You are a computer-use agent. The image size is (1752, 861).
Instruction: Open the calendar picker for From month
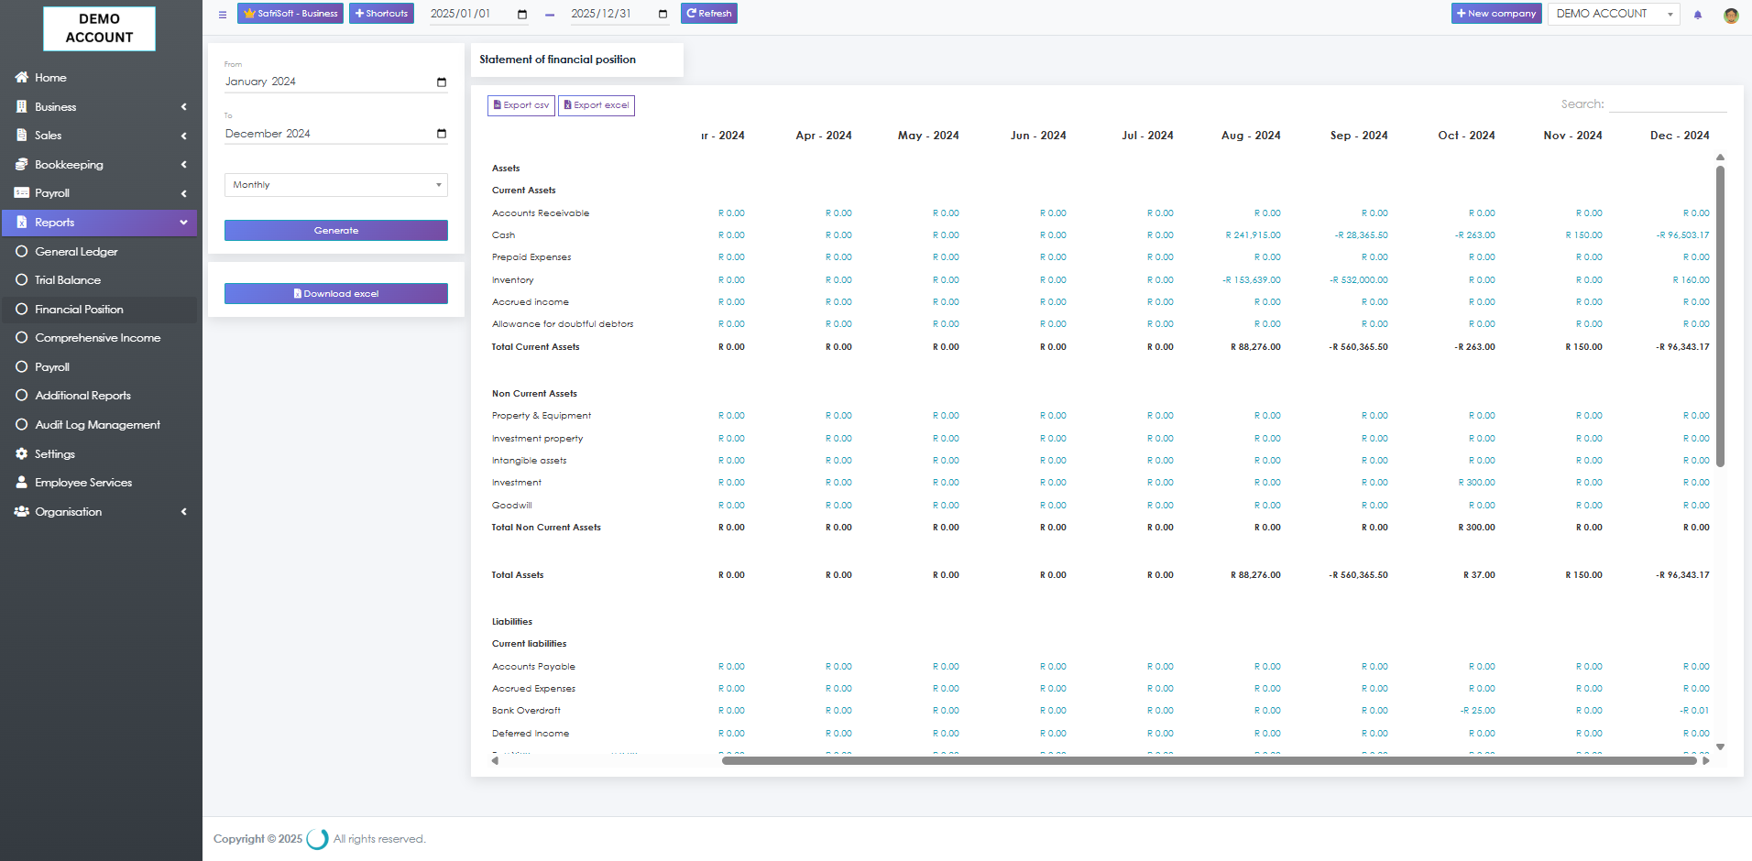click(442, 82)
